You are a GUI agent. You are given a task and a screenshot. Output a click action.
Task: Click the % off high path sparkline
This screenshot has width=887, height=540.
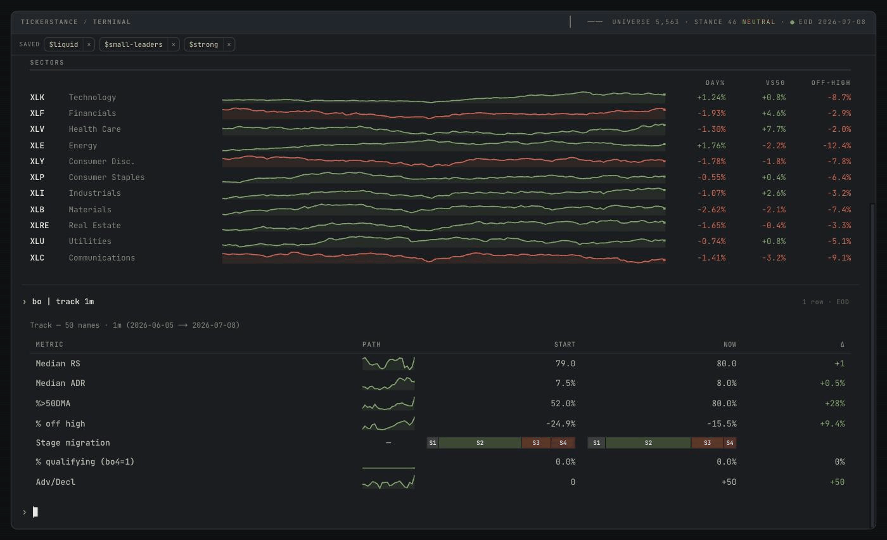point(388,423)
